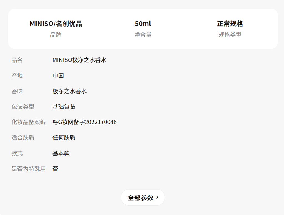Click the 品牌 label under the brand name

[56, 35]
